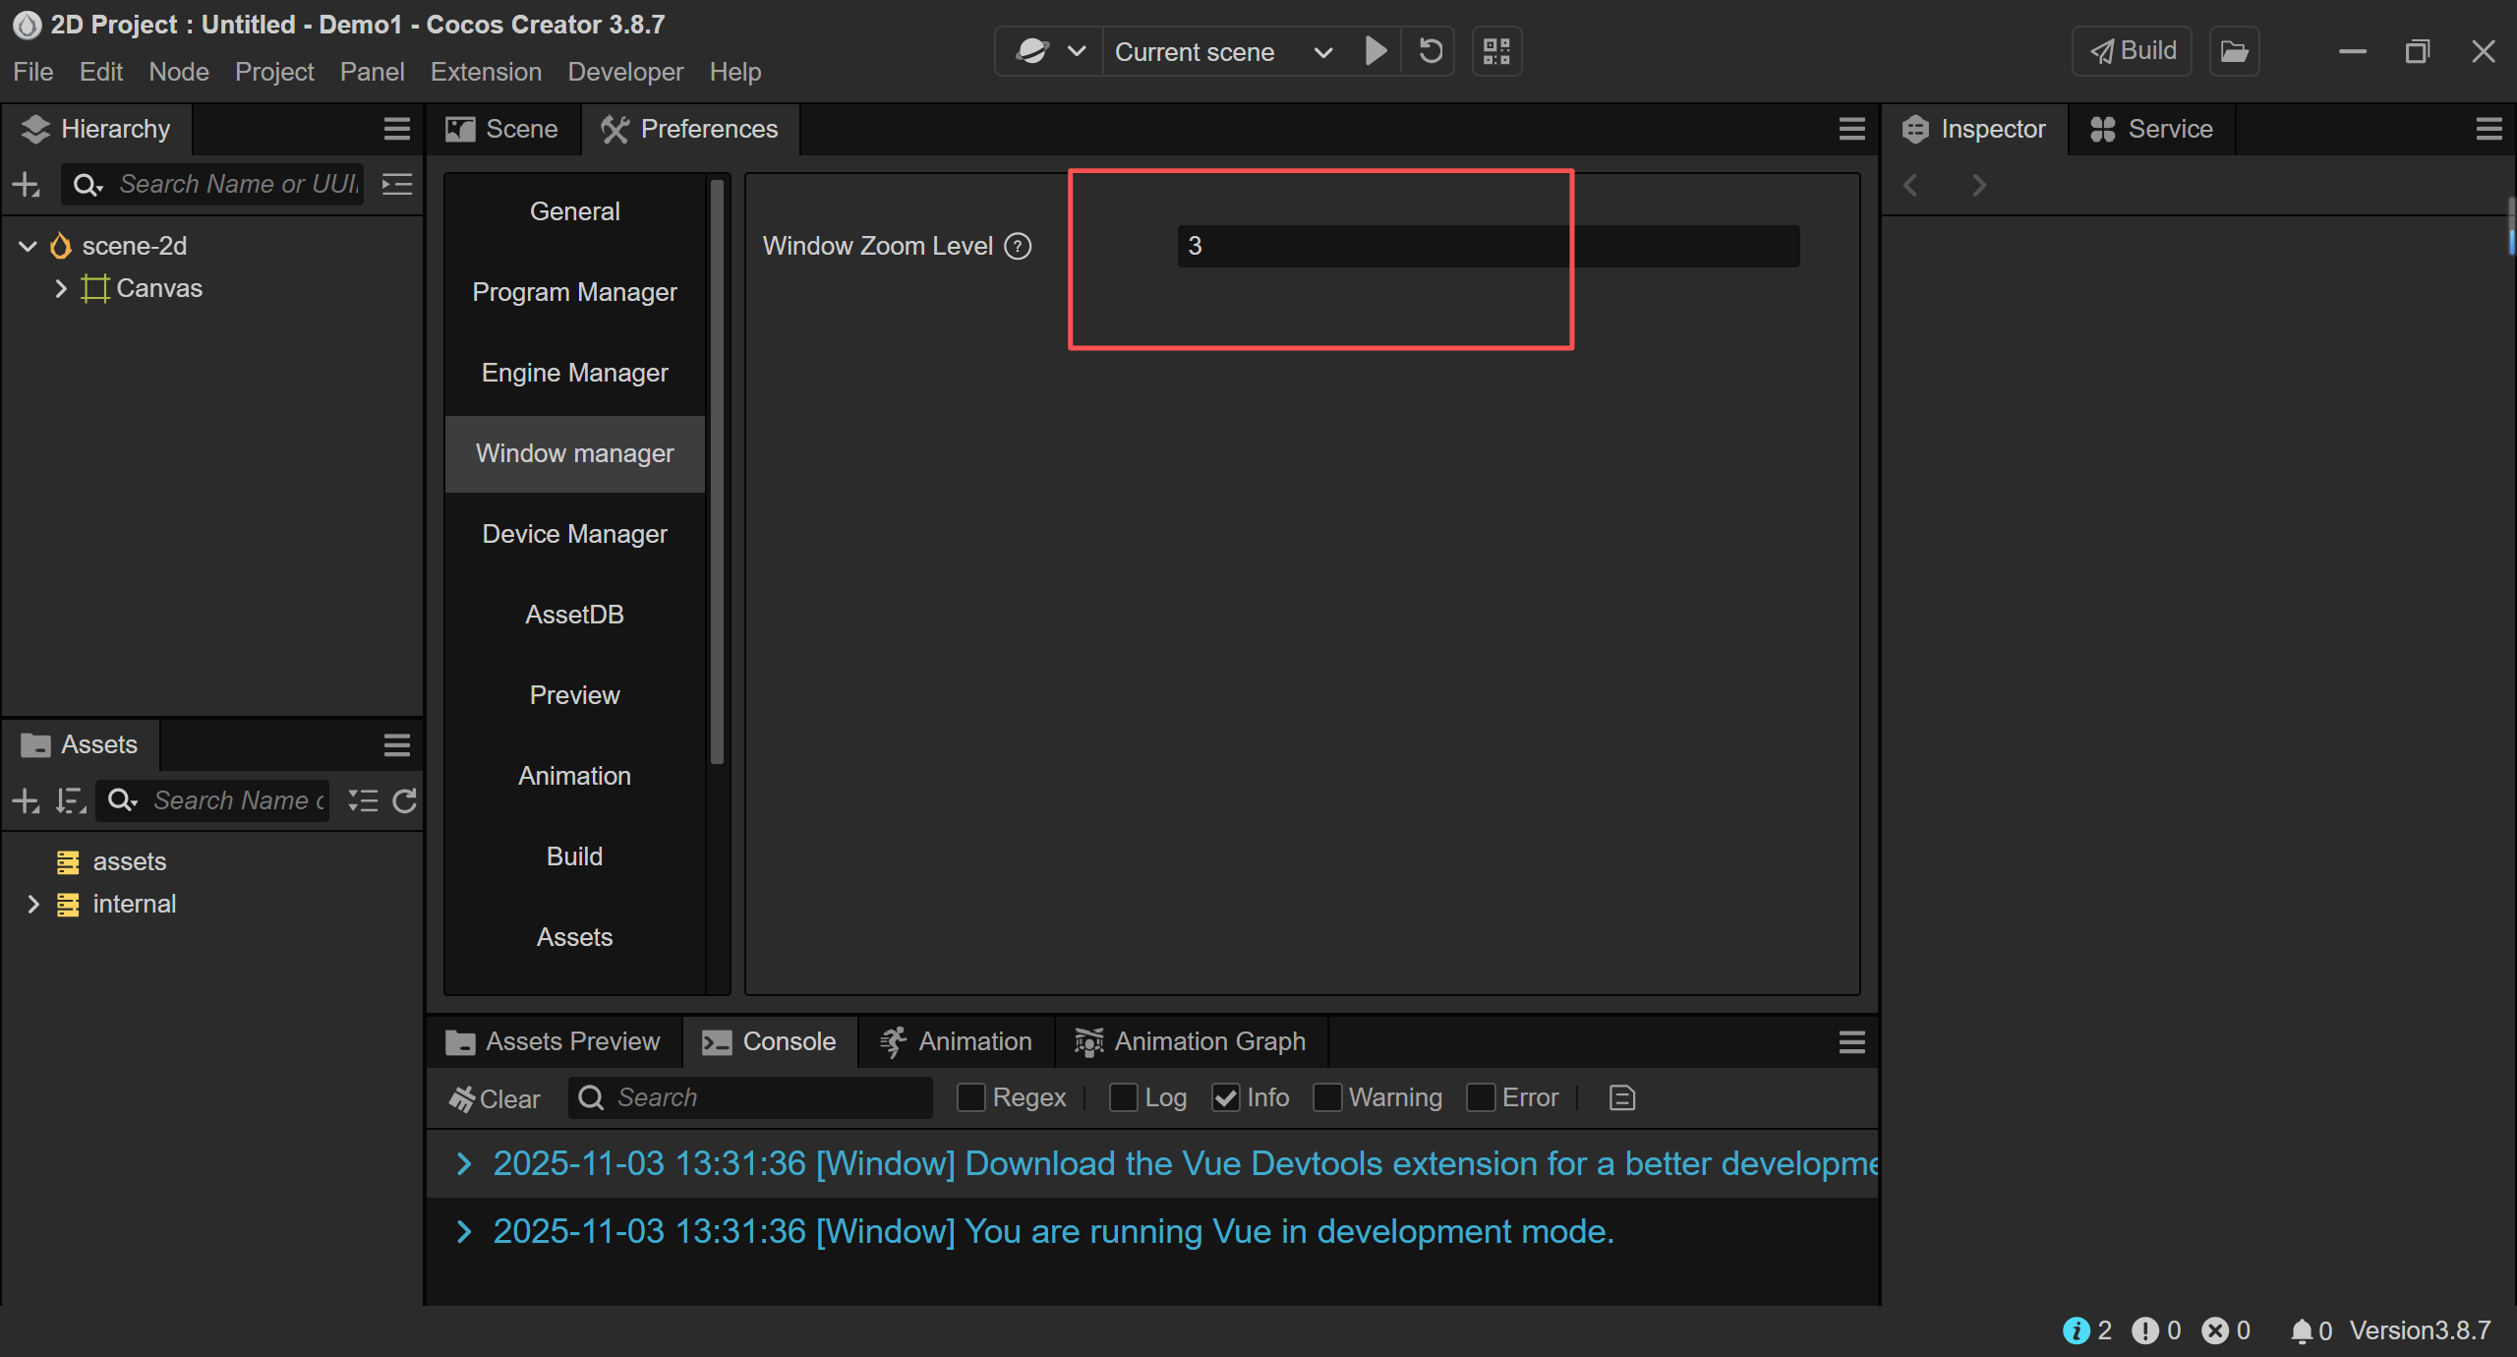Enable the Warning filter checkbox
This screenshot has height=1357, width=2517.
(1327, 1097)
